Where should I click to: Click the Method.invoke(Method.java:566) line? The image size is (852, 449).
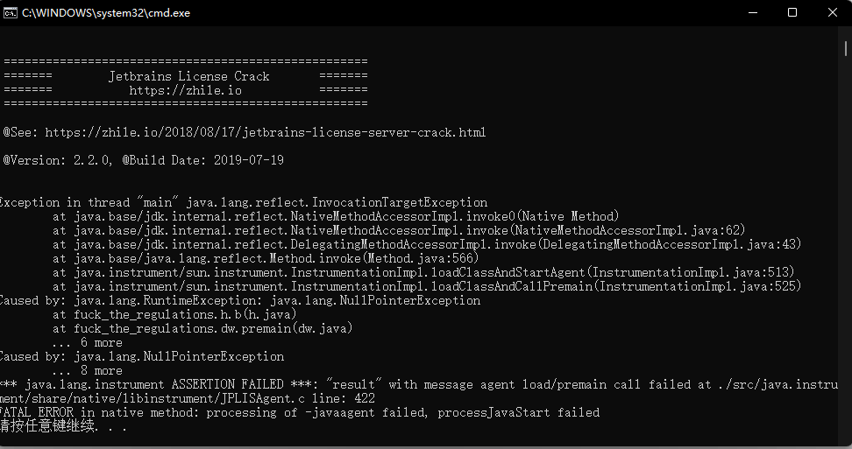(x=266, y=259)
